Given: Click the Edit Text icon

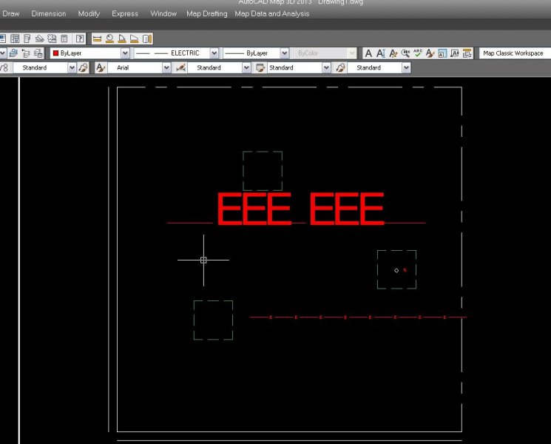Looking at the screenshot, I should point(393,53).
